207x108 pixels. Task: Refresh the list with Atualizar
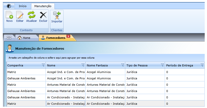pyautogui.click(x=31, y=17)
